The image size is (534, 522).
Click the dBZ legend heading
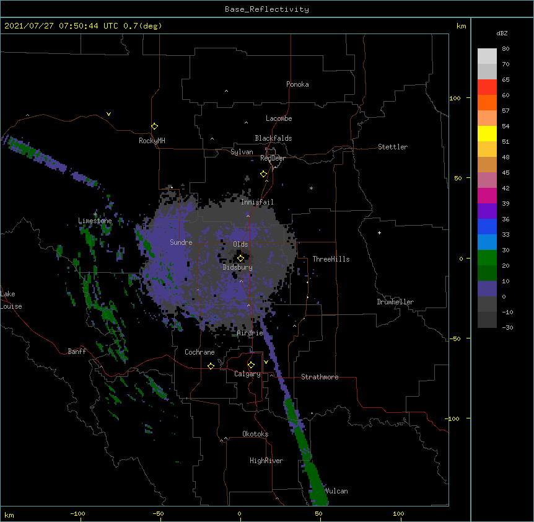click(502, 33)
